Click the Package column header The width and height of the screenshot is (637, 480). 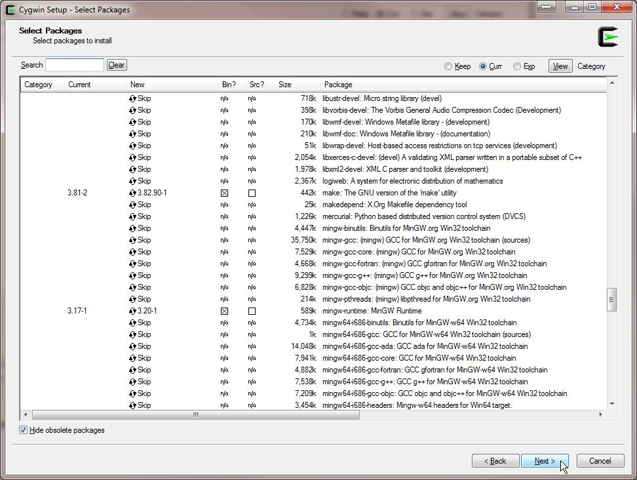click(463, 85)
